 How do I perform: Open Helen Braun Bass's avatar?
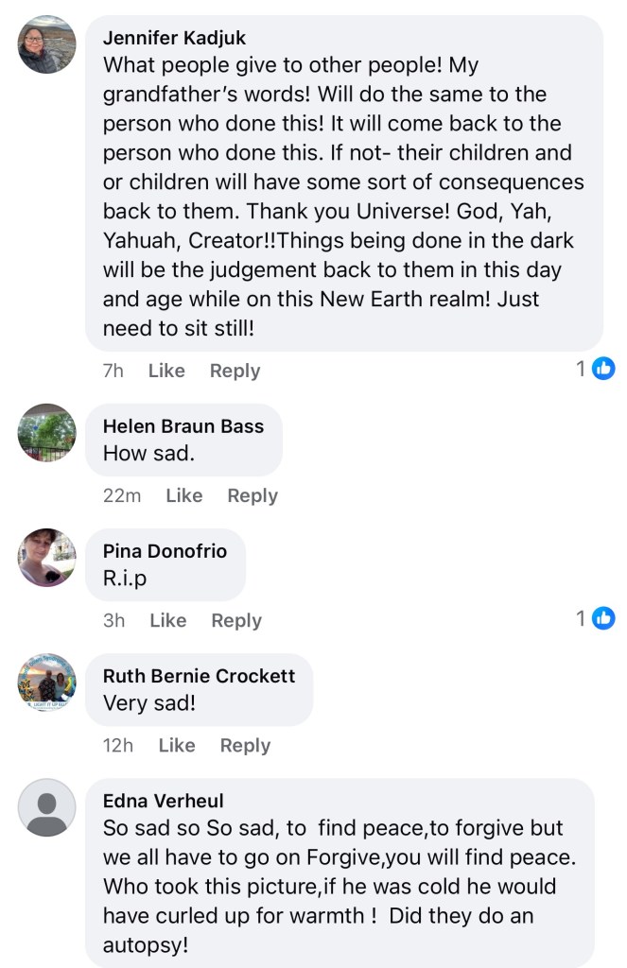pyautogui.click(x=46, y=433)
